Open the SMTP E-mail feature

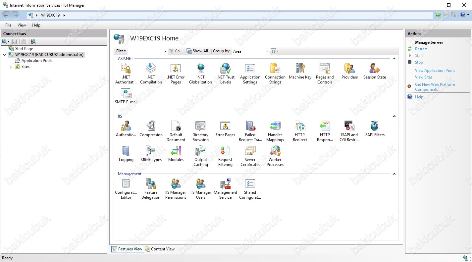tap(126, 96)
